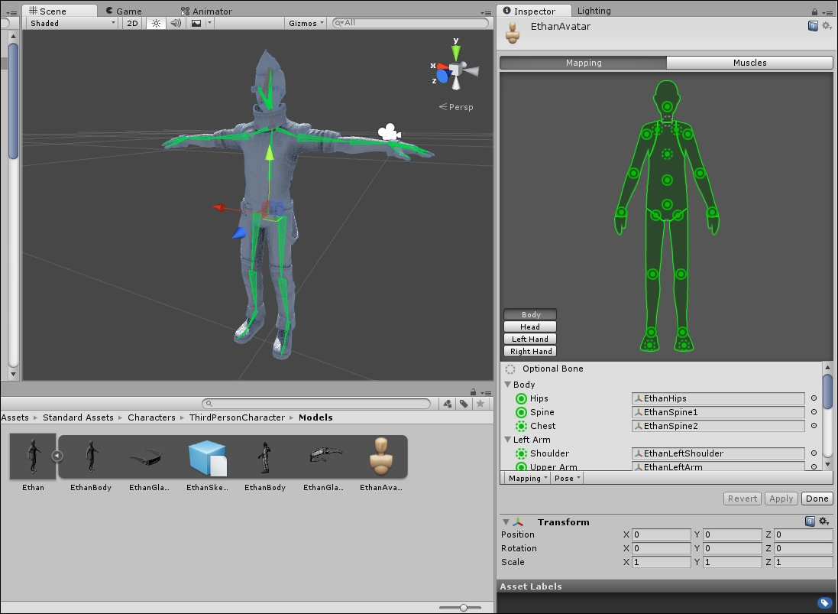838x614 pixels.
Task: Switch to the Muscles tab
Action: [x=749, y=63]
